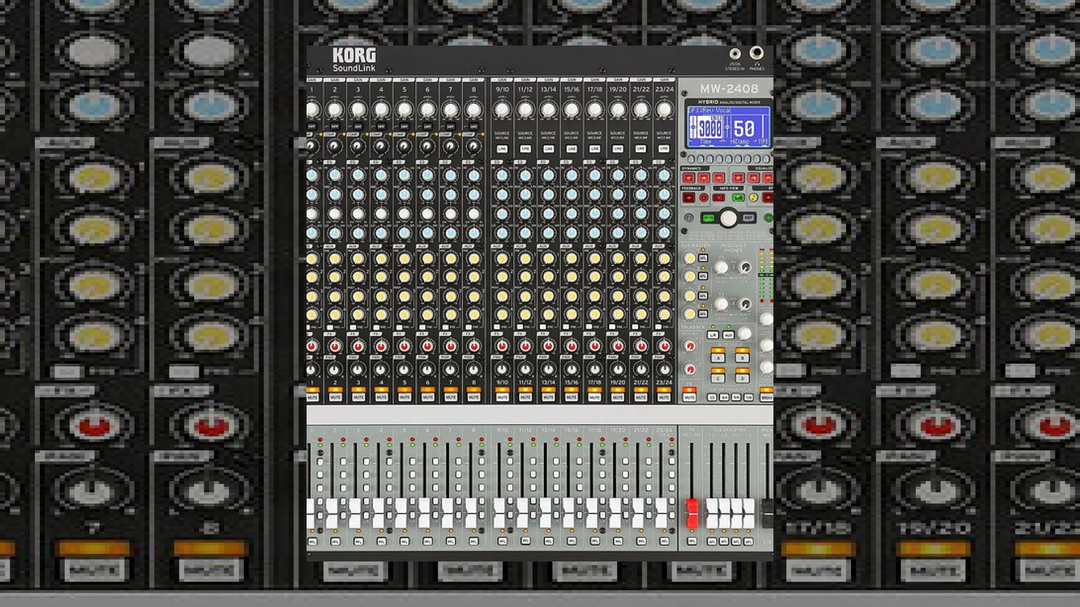
Task: Click the channel 21/22 pan knob
Action: 641,370
